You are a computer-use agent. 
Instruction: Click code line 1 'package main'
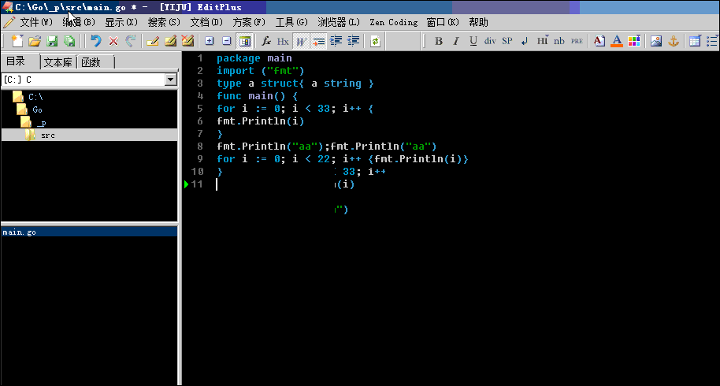[254, 58]
